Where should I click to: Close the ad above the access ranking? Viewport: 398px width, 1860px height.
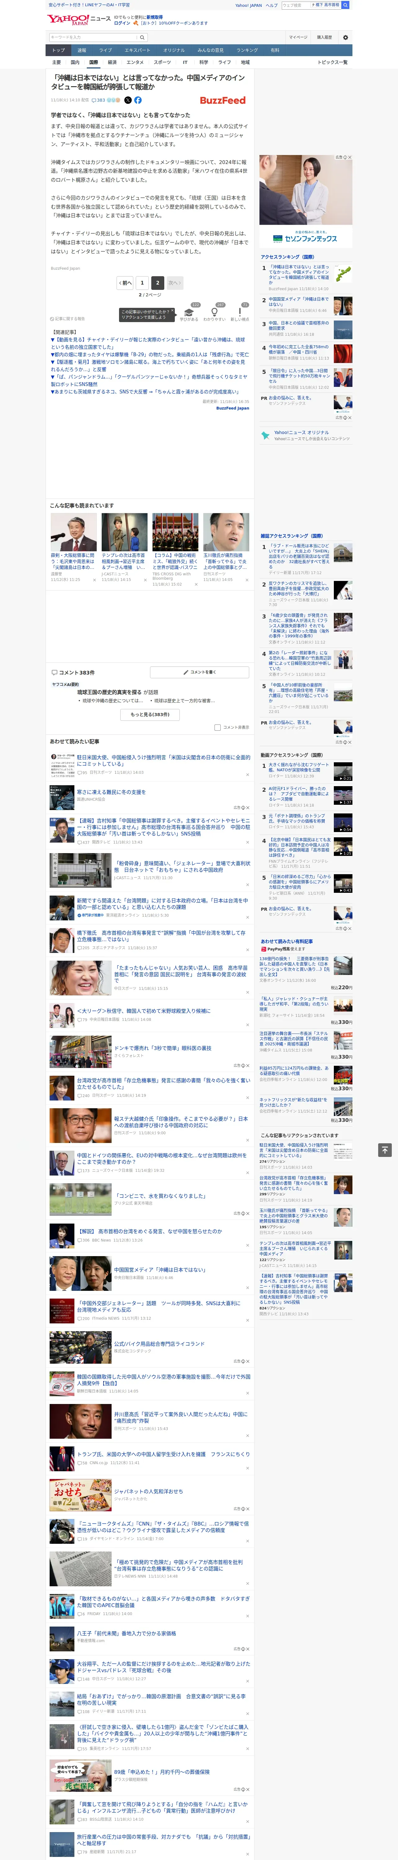(x=350, y=157)
